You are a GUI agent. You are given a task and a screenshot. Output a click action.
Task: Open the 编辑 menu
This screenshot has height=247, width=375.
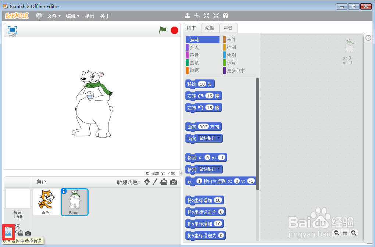tap(71, 16)
